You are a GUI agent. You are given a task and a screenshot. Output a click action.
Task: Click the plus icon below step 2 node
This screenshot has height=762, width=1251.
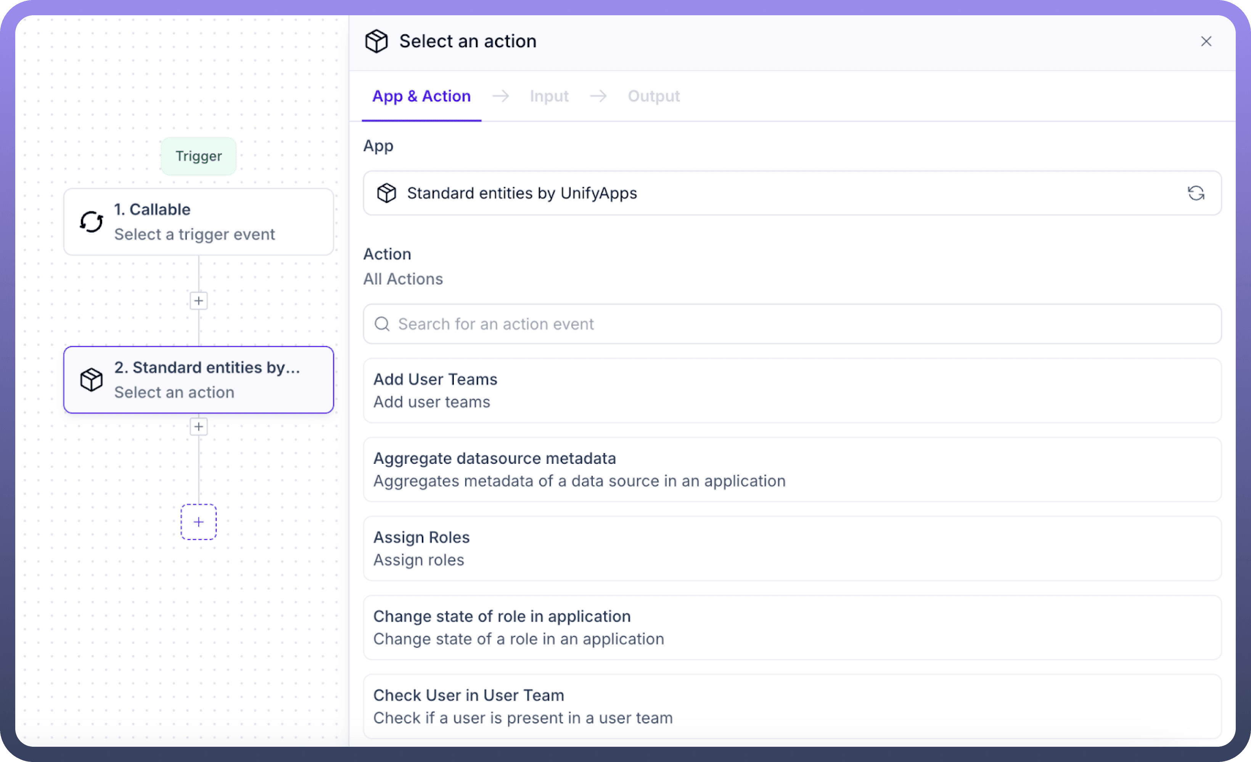198,426
